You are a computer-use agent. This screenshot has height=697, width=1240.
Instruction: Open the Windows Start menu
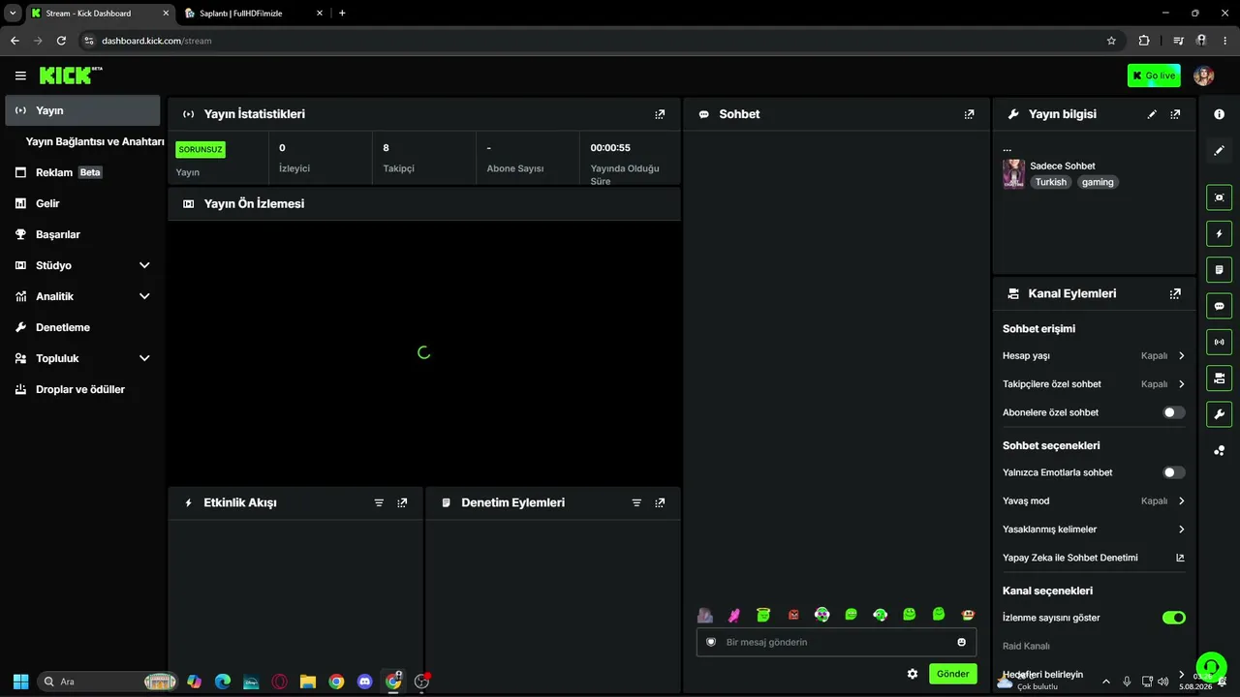(20, 682)
